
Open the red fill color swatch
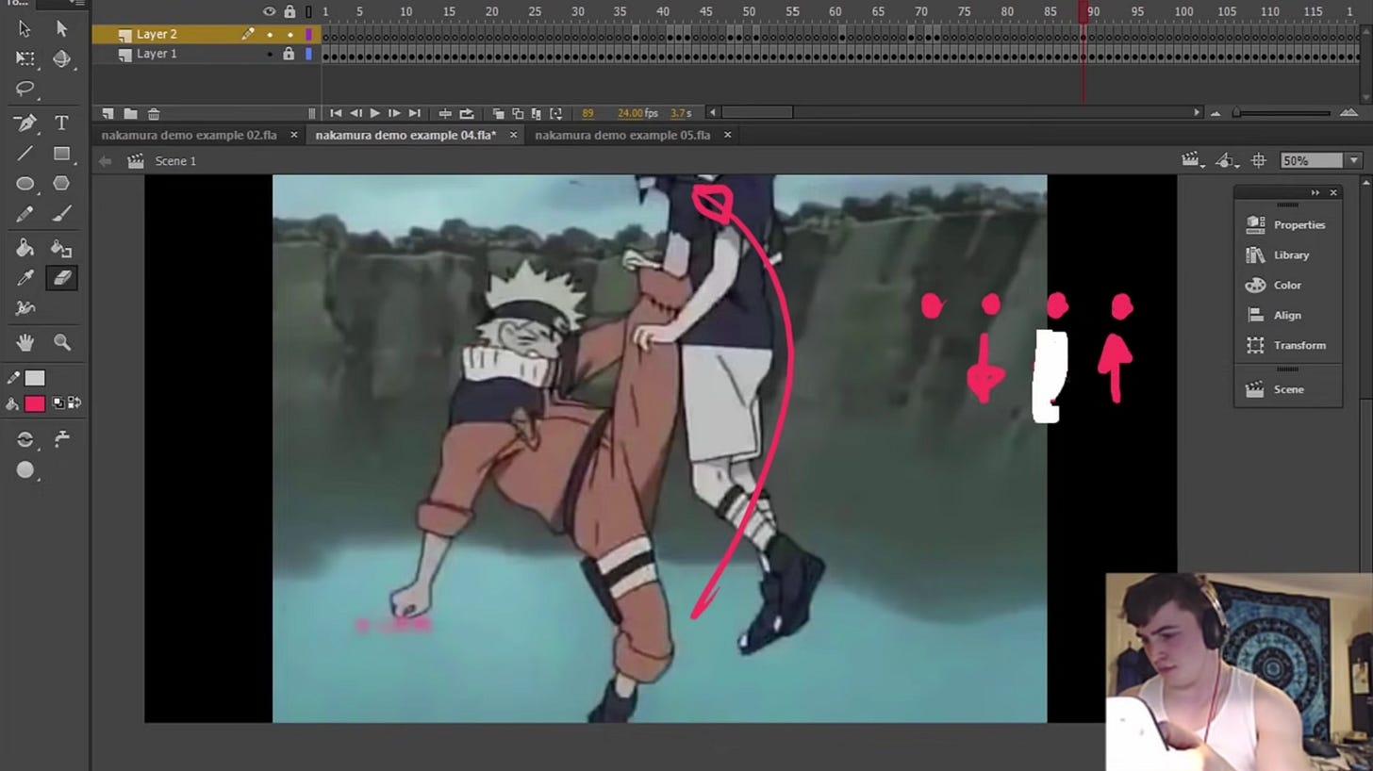point(34,403)
